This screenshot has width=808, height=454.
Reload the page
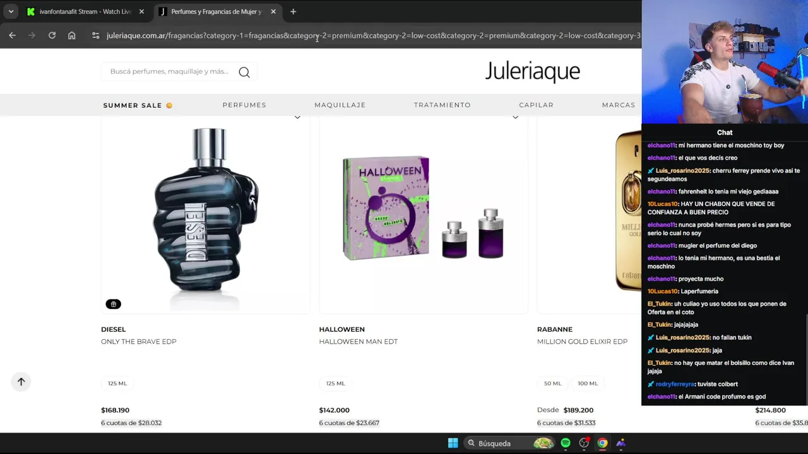point(52,35)
